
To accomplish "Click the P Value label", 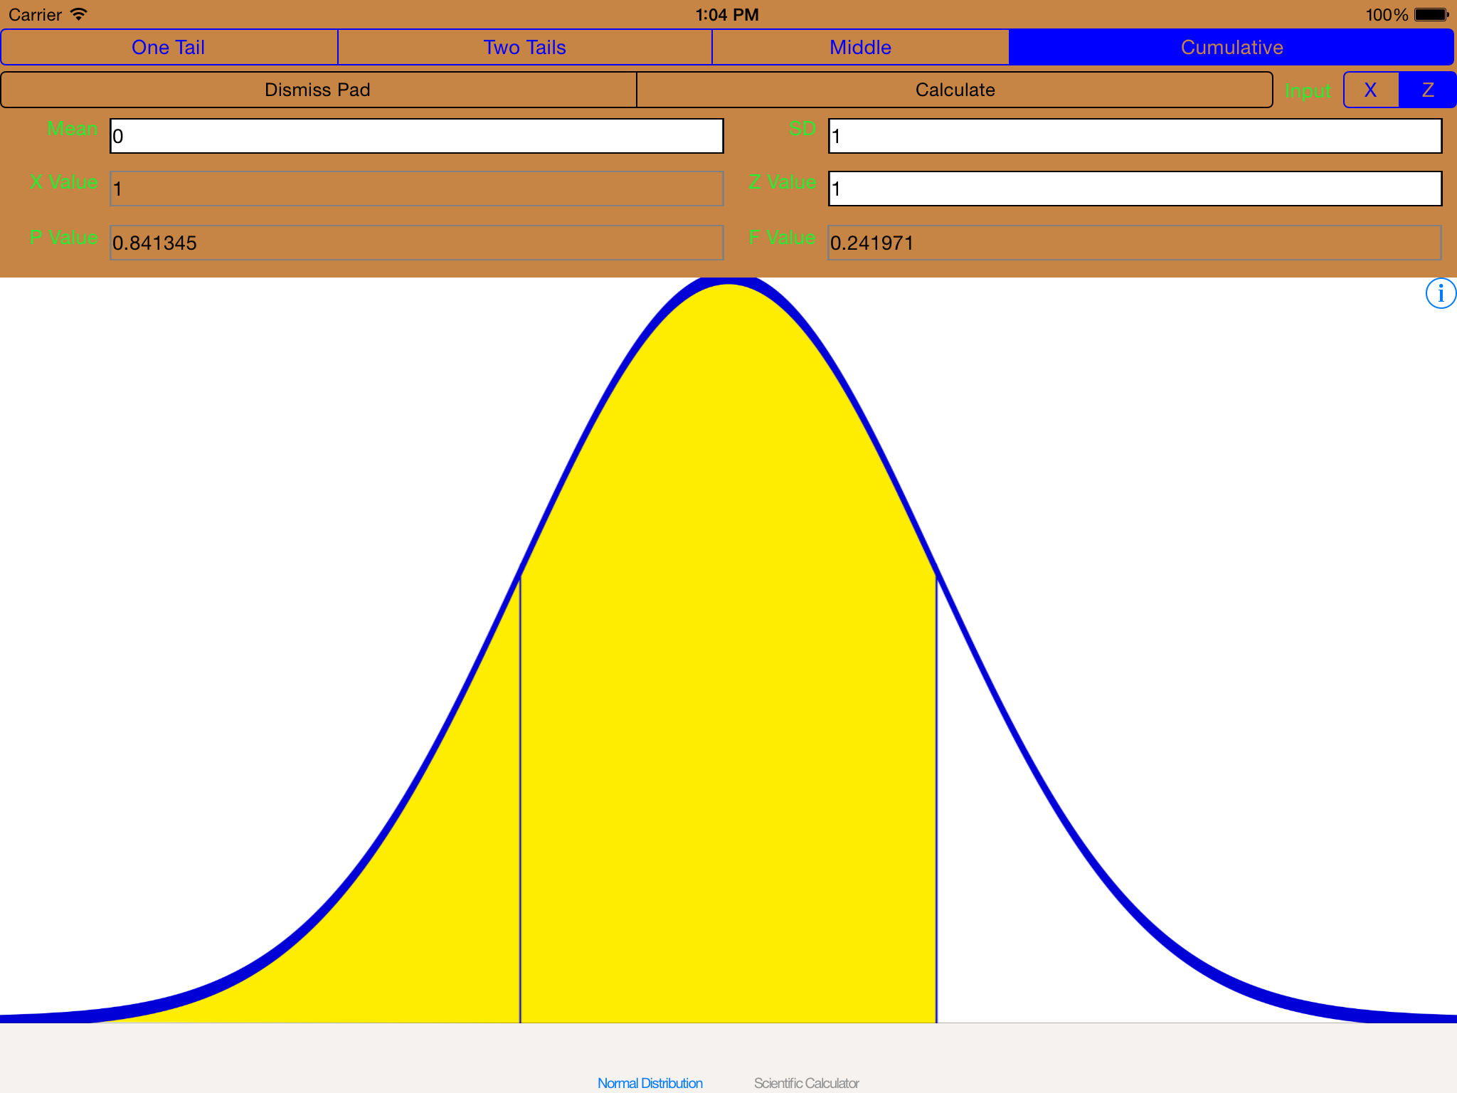I will pyautogui.click(x=64, y=238).
